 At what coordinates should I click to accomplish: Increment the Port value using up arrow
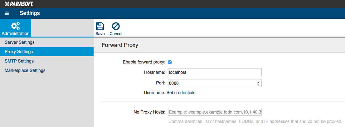click(259, 83)
